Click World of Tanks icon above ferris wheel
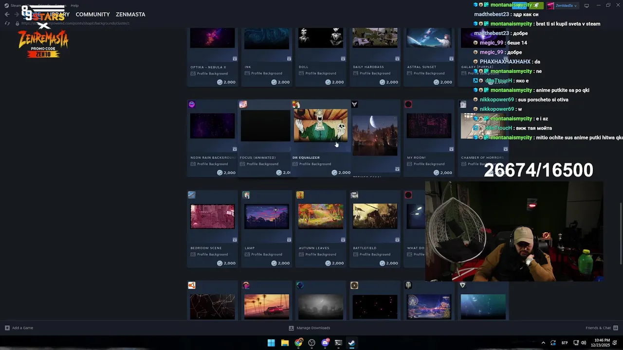This screenshot has height=350, width=623. tap(408, 285)
